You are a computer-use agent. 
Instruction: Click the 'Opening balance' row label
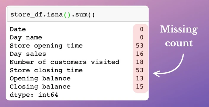coord(40,79)
